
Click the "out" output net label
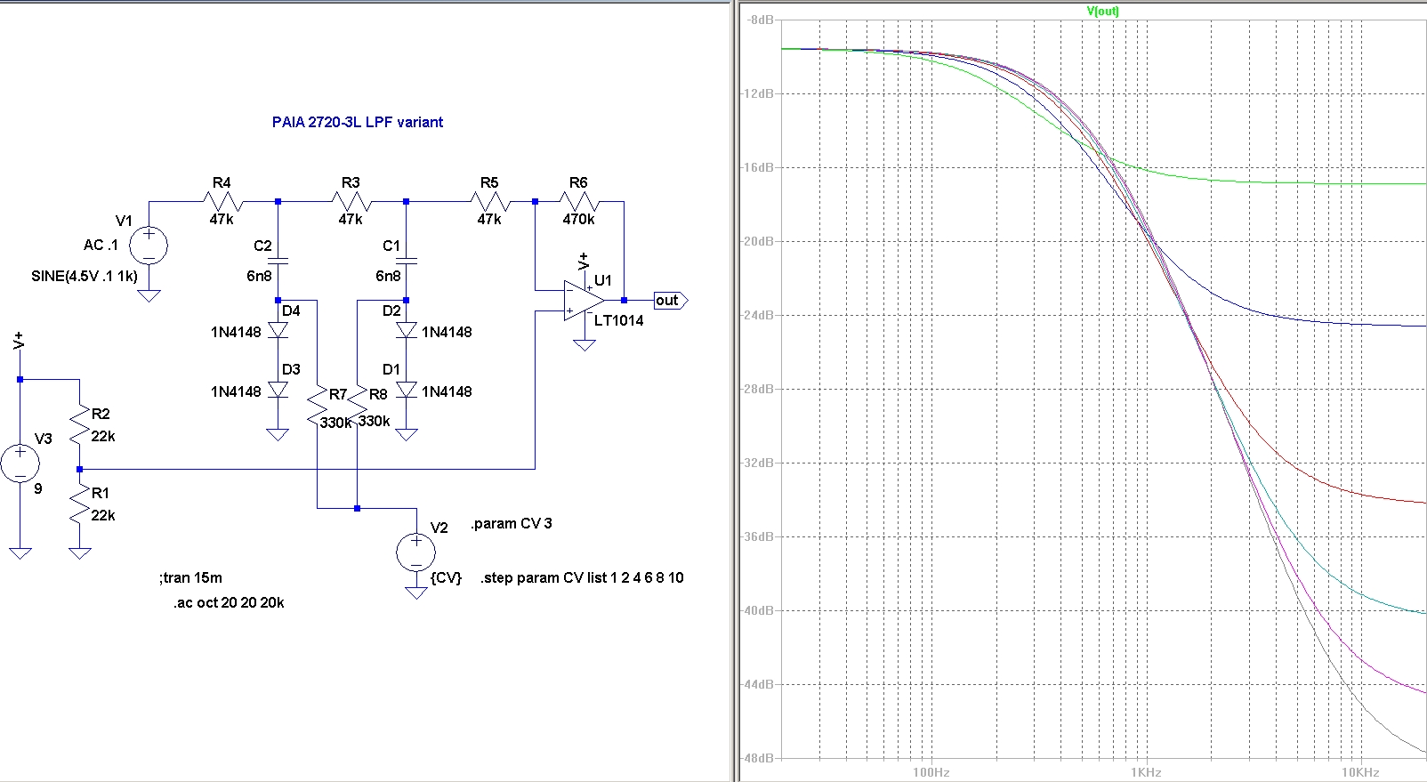point(668,301)
